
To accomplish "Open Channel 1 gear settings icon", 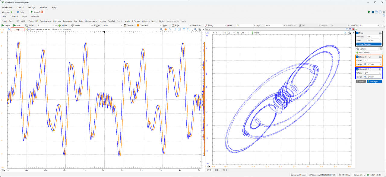I will 380,57.
